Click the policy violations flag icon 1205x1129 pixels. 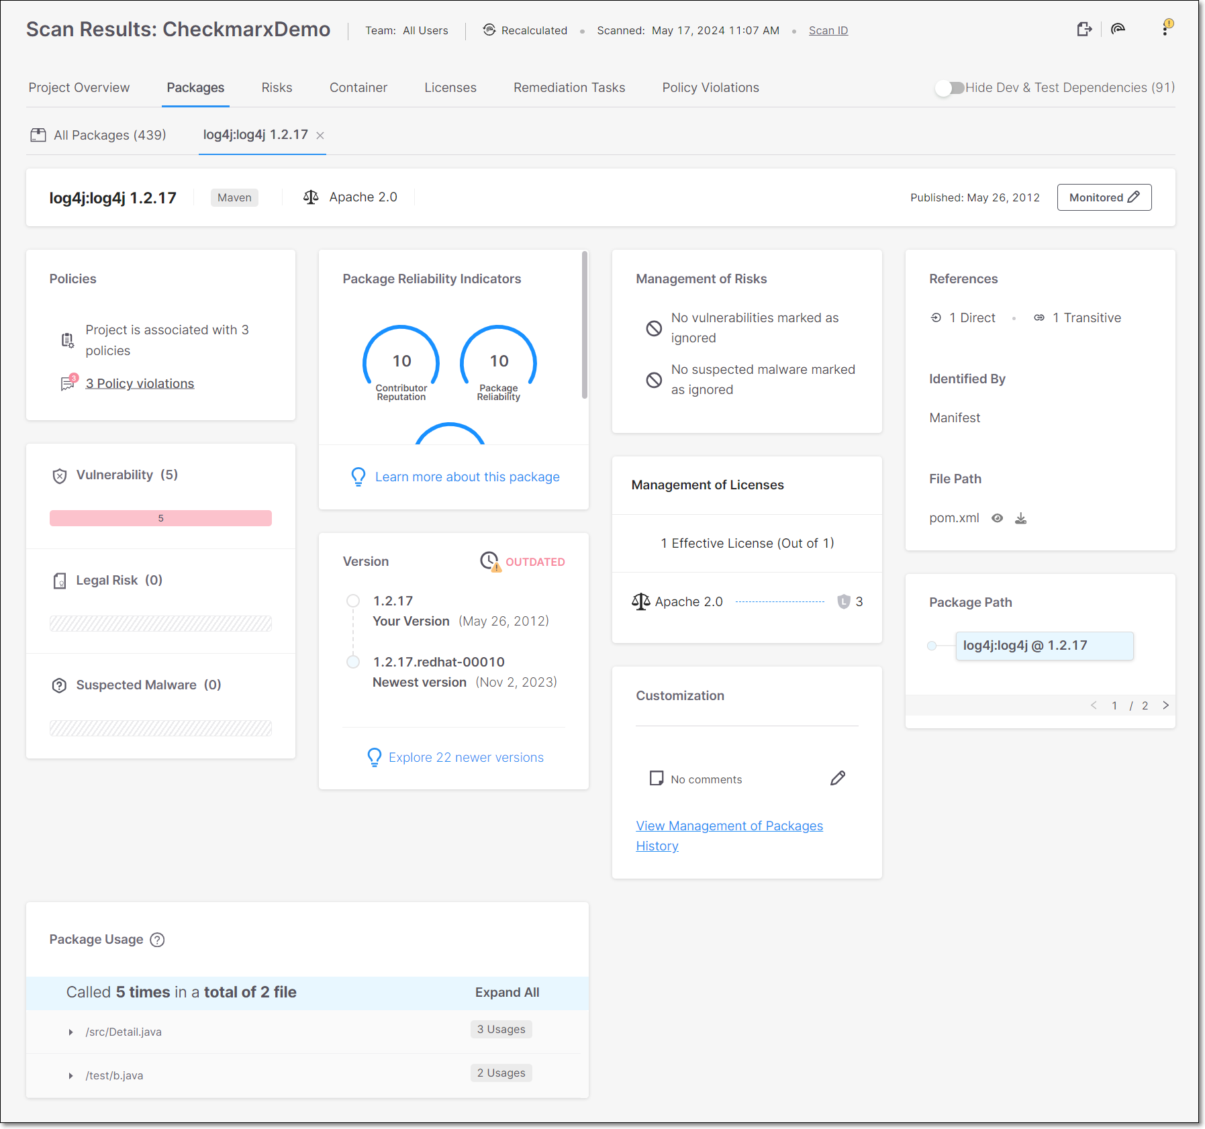68,383
